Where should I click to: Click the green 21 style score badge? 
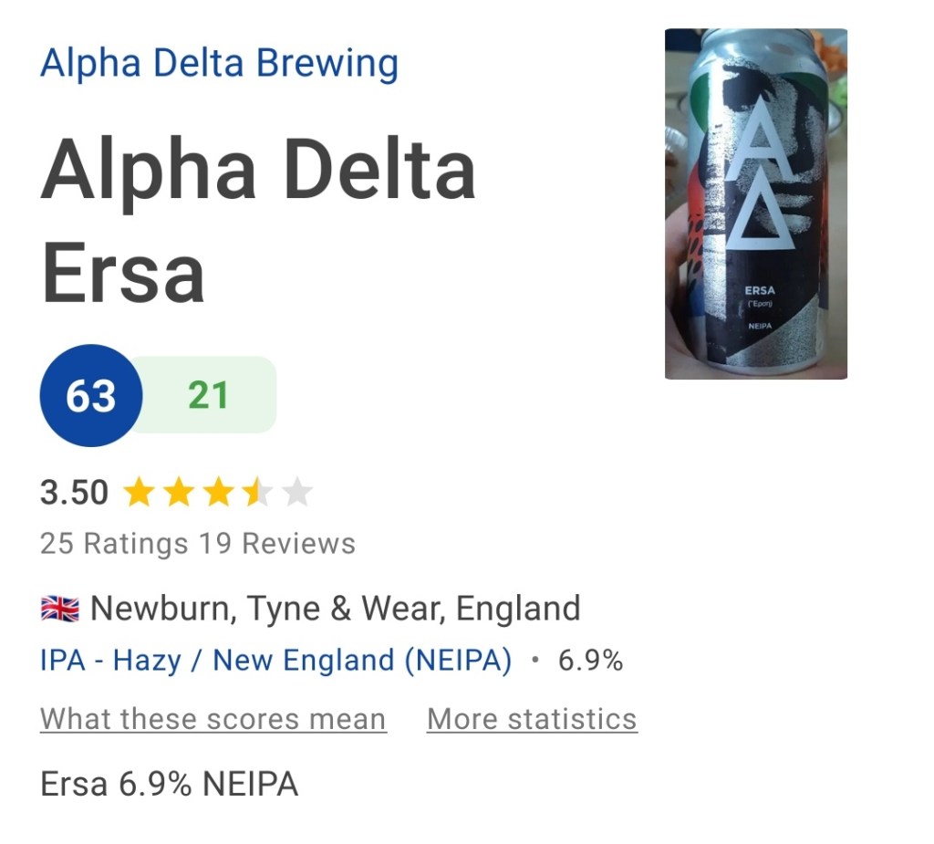tap(209, 395)
